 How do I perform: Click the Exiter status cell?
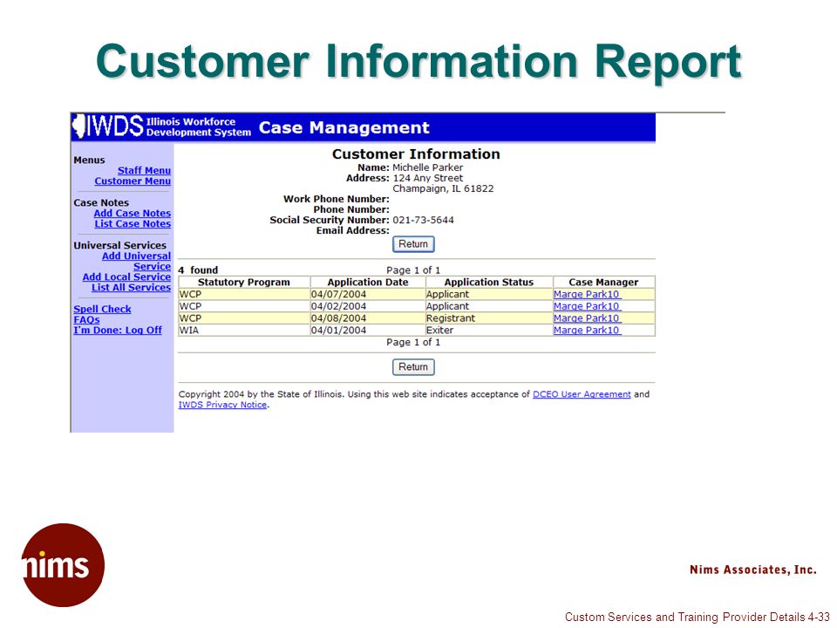pos(488,330)
